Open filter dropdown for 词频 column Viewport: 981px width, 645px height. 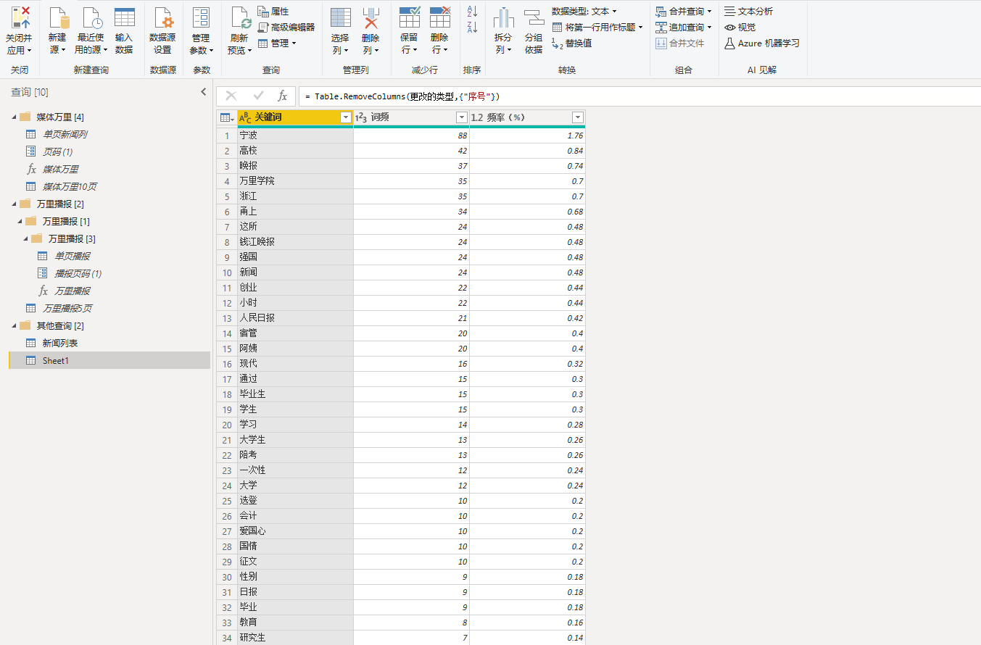click(461, 117)
